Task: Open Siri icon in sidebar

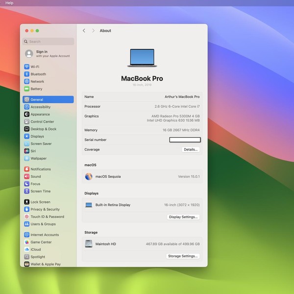Action: tap(26, 151)
